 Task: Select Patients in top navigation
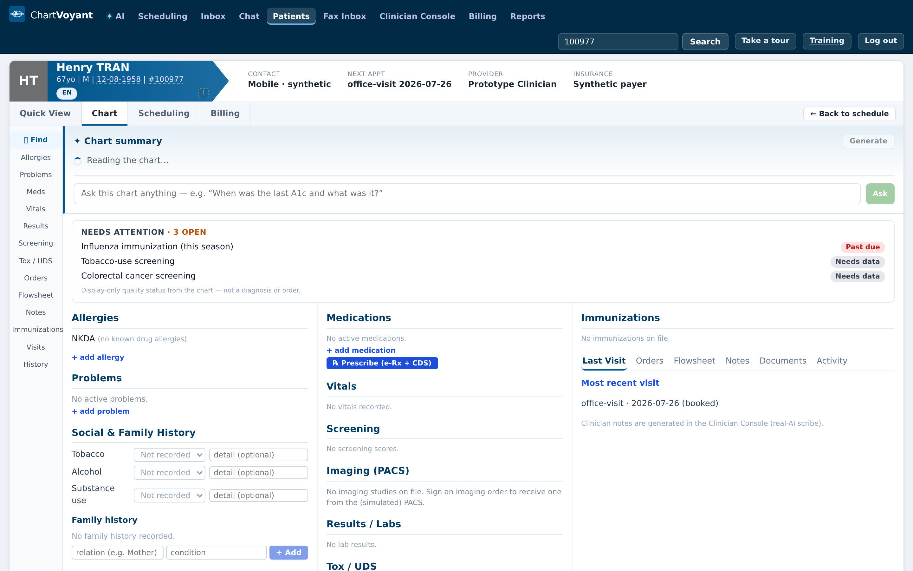pyautogui.click(x=291, y=16)
